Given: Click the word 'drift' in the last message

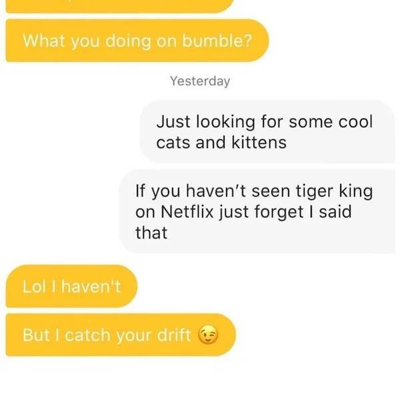Looking at the screenshot, I should (x=174, y=335).
